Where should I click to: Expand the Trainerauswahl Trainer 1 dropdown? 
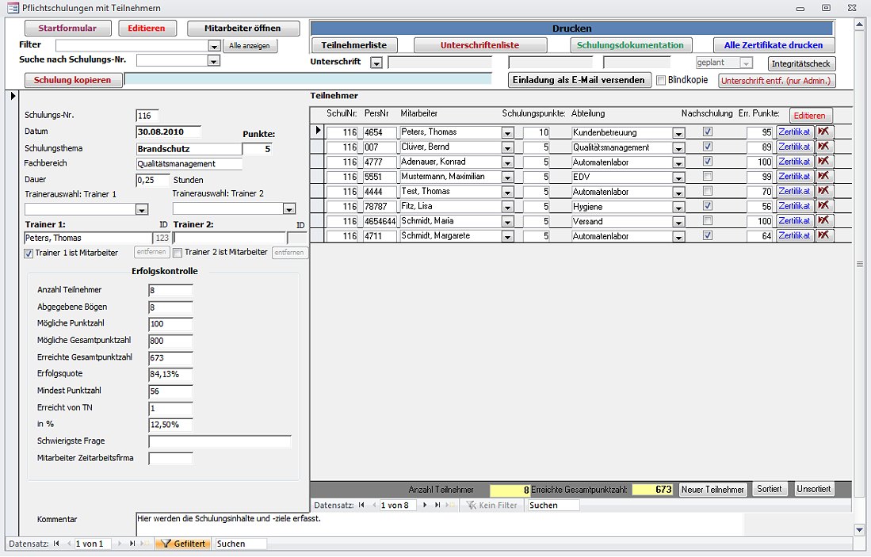(142, 209)
